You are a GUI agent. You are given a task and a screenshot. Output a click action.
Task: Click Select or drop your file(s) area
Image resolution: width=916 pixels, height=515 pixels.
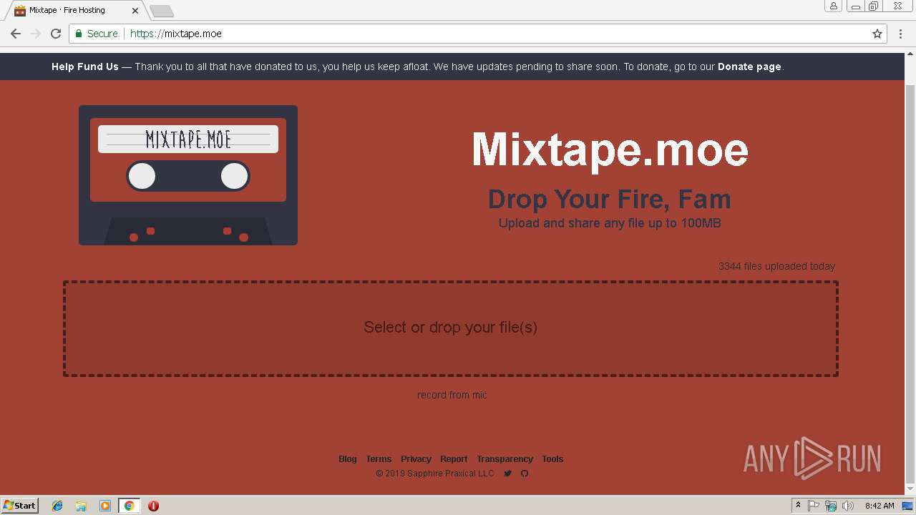pos(451,328)
